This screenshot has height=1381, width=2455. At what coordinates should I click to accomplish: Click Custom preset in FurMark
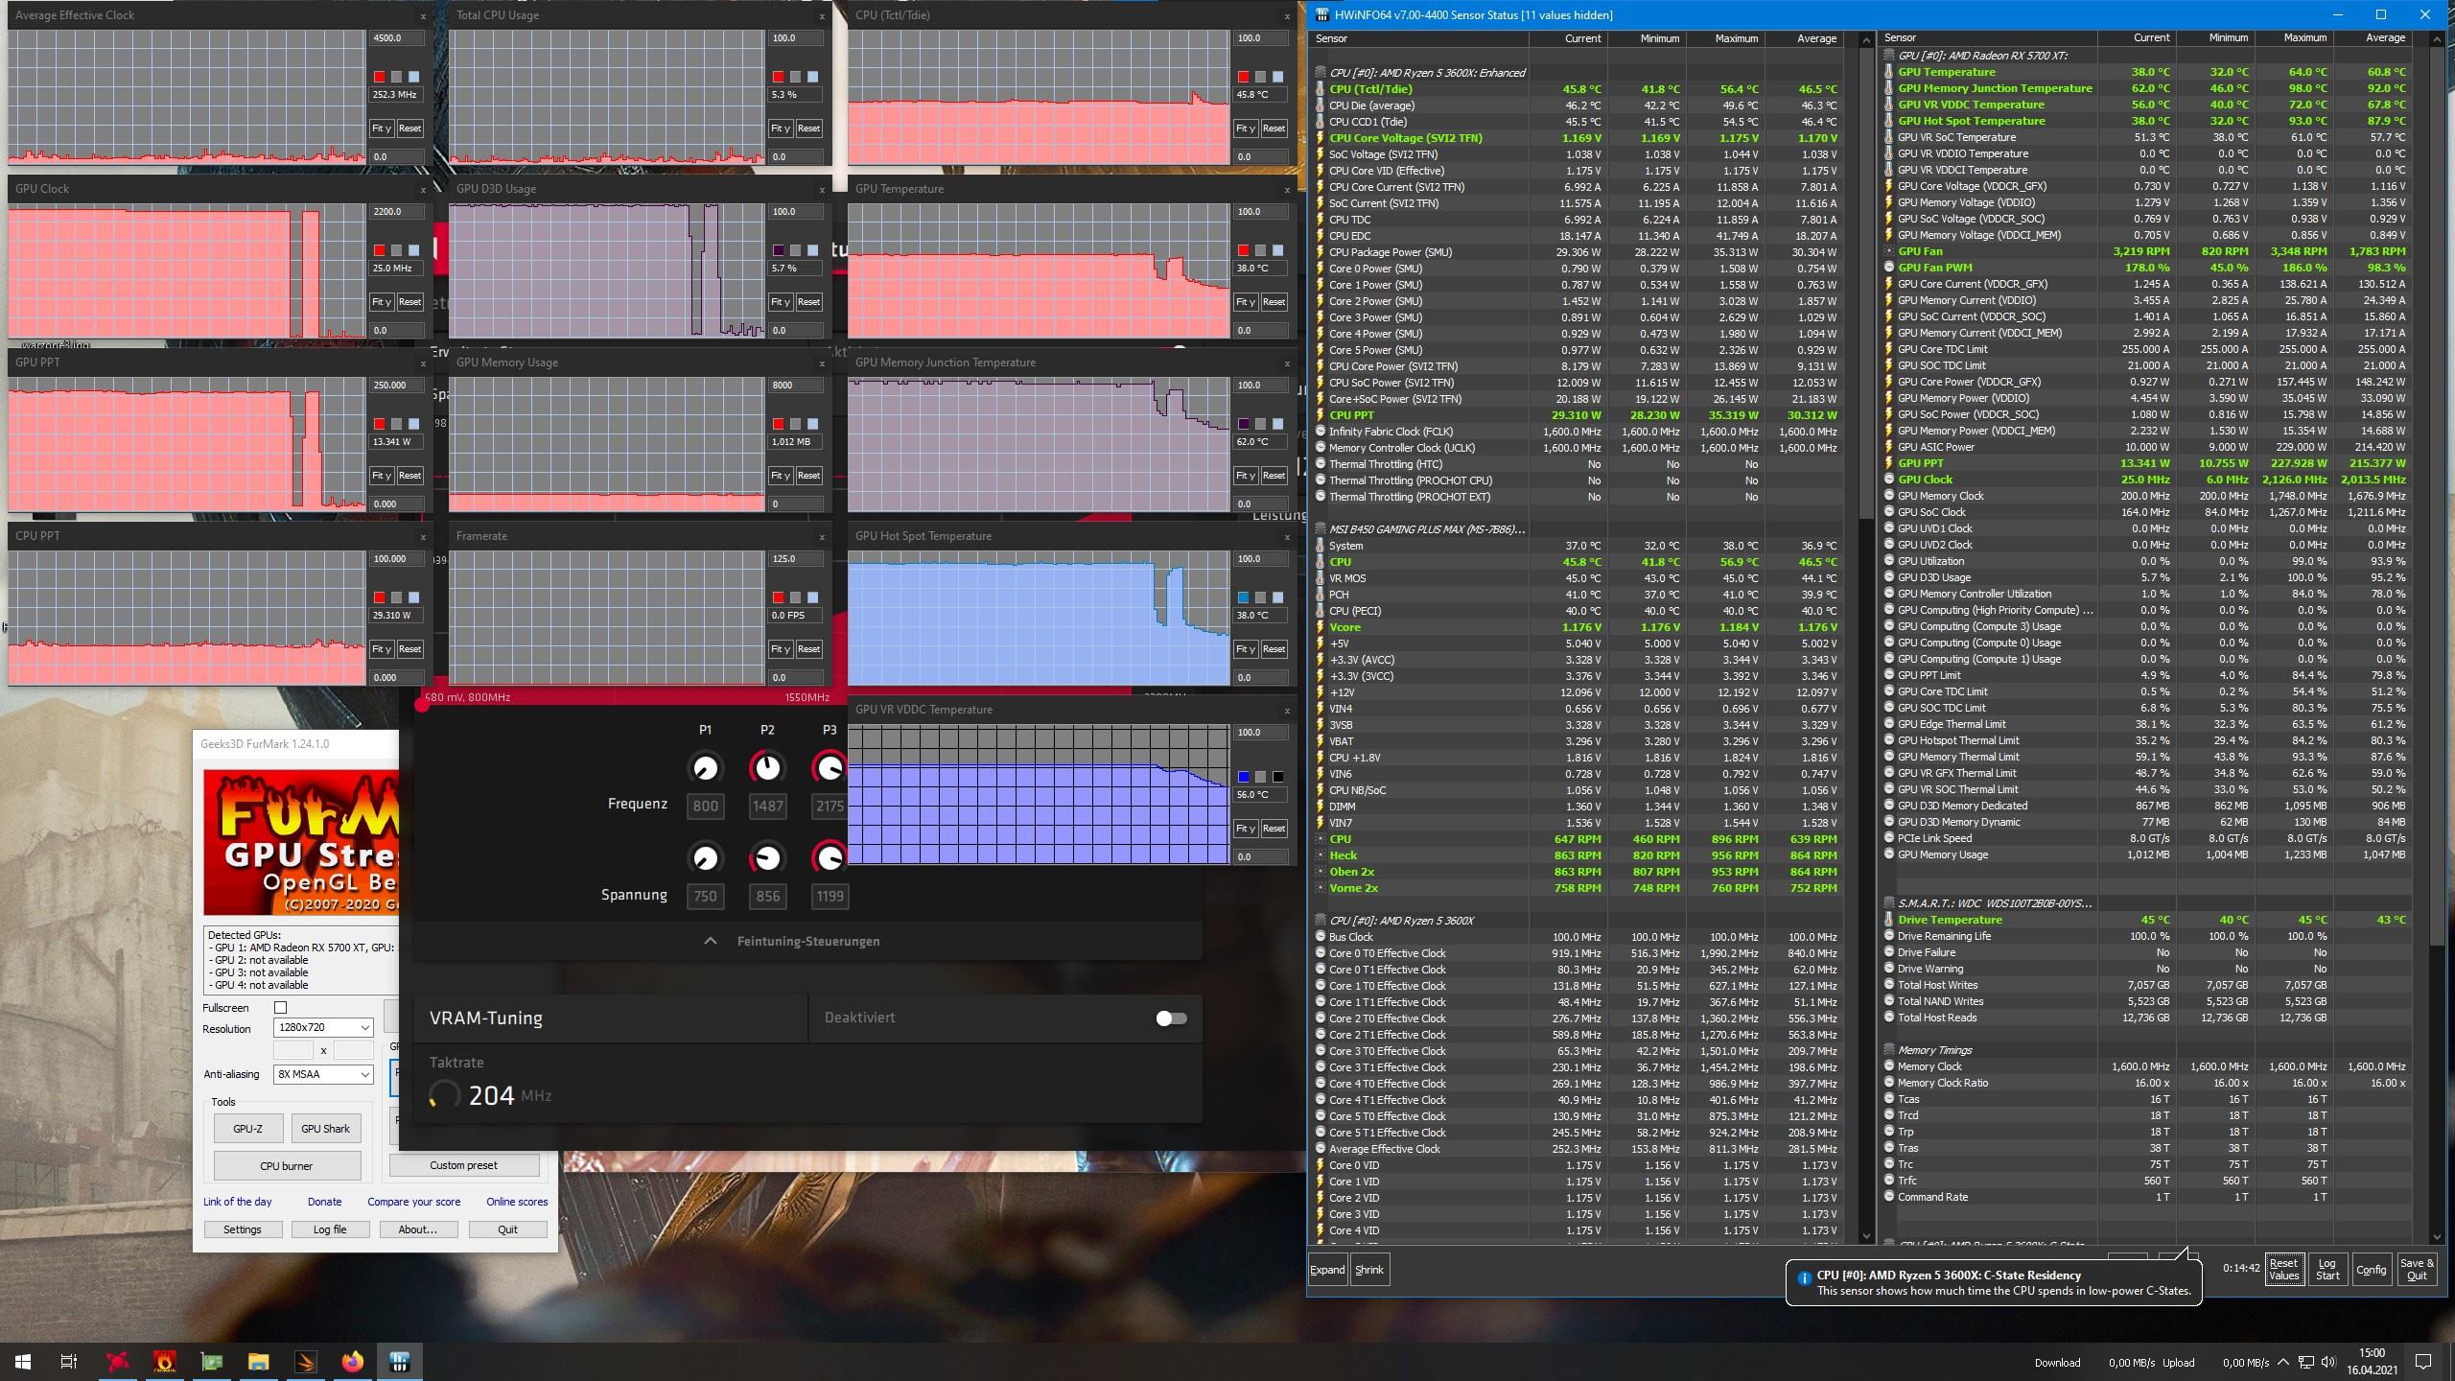point(464,1165)
